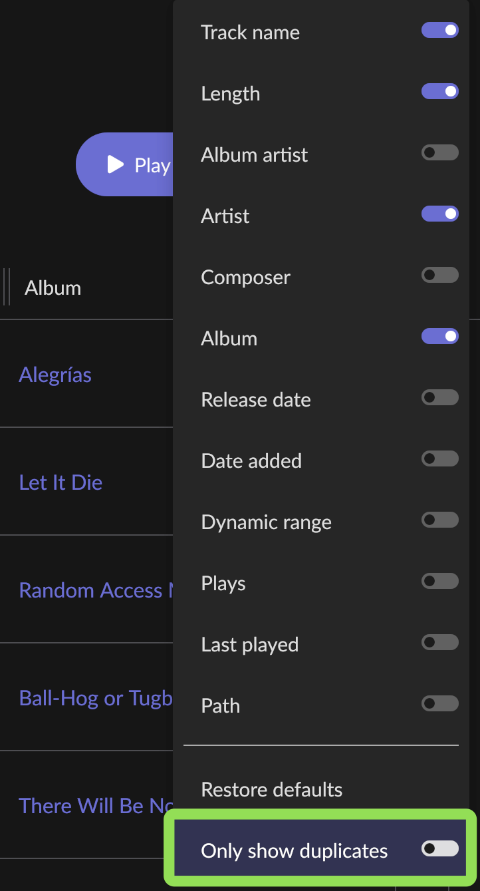Enable the Composer column toggle
Image resolution: width=480 pixels, height=891 pixels.
pos(439,275)
